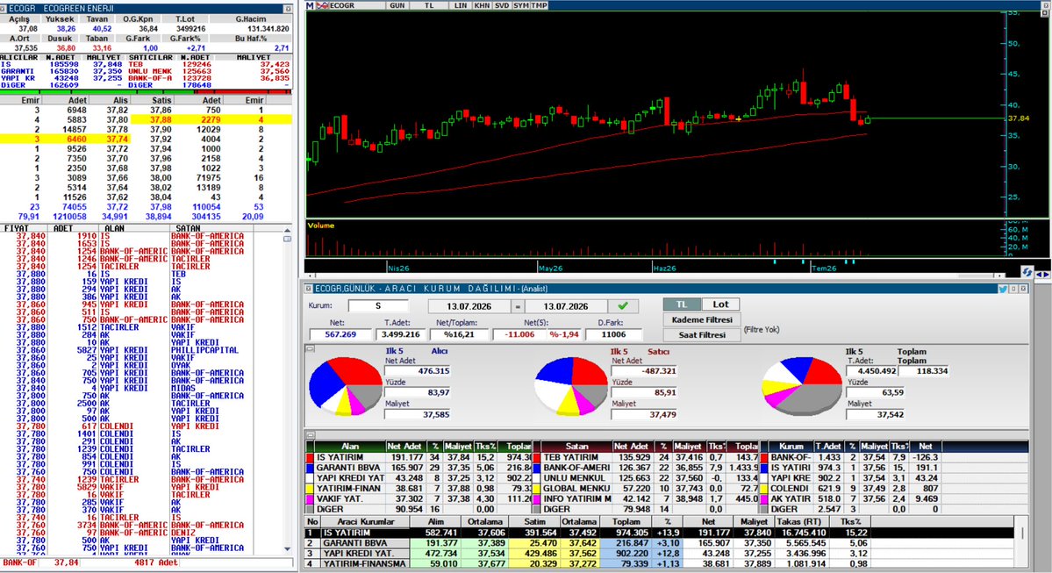Click the Aracı Kurumlar column header
1052x573 pixels.
(x=366, y=521)
